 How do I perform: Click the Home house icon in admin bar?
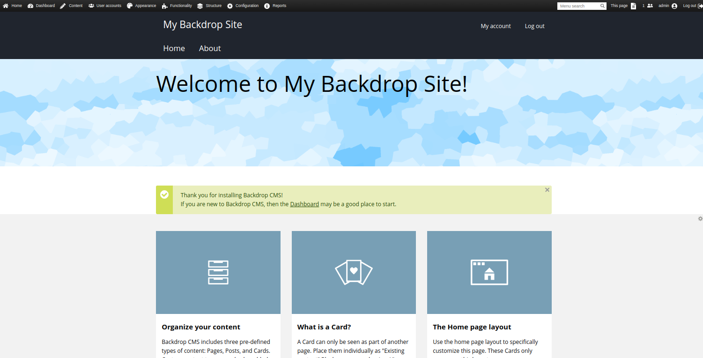coord(6,6)
